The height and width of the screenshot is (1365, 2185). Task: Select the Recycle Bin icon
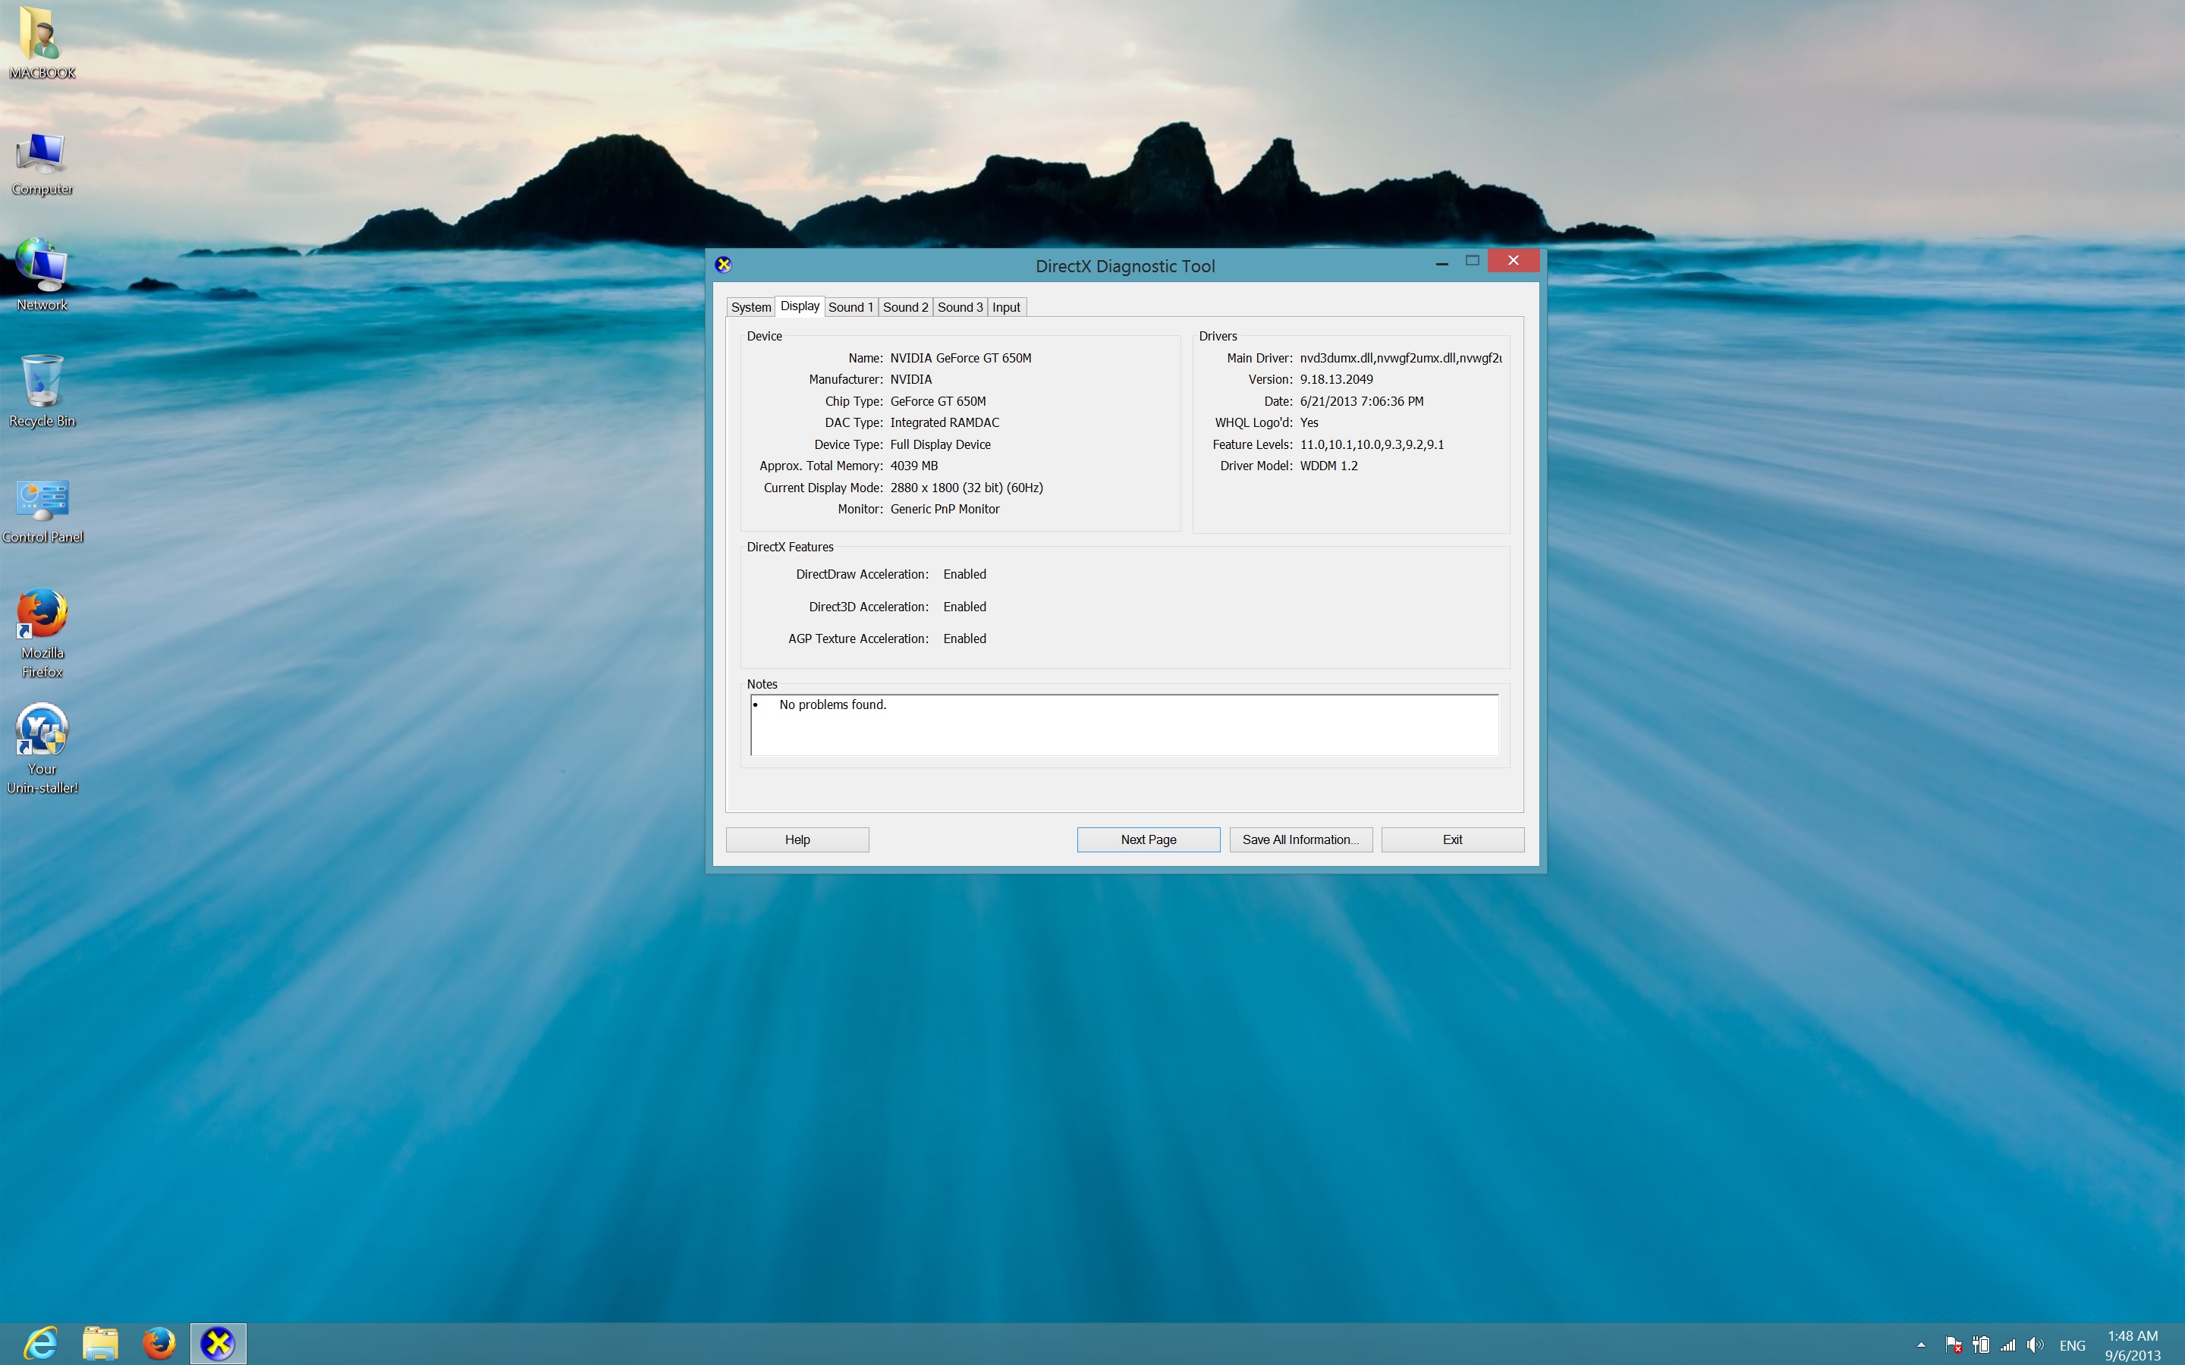[x=42, y=392]
